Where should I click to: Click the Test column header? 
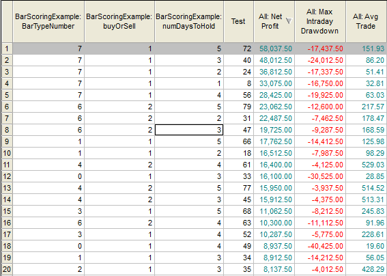238,21
